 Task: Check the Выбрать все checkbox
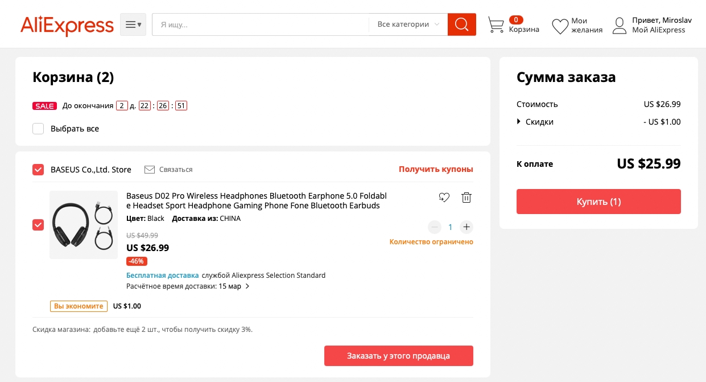point(38,129)
